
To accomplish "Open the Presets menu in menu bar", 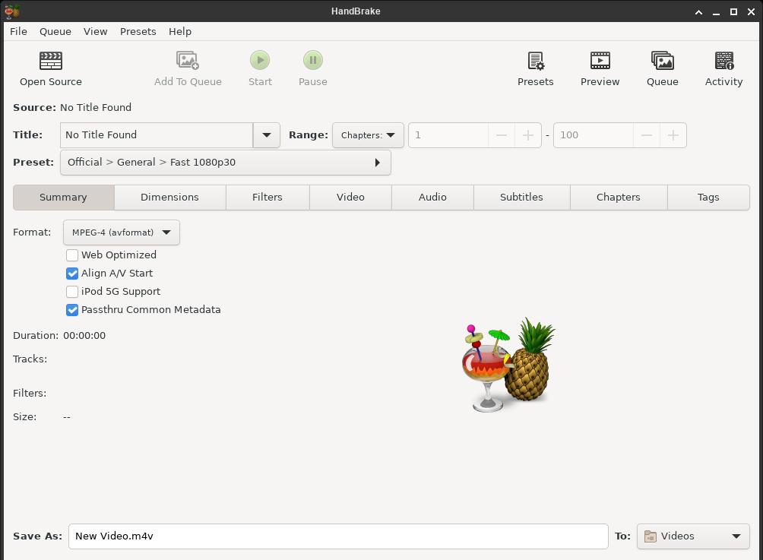I will pyautogui.click(x=138, y=32).
